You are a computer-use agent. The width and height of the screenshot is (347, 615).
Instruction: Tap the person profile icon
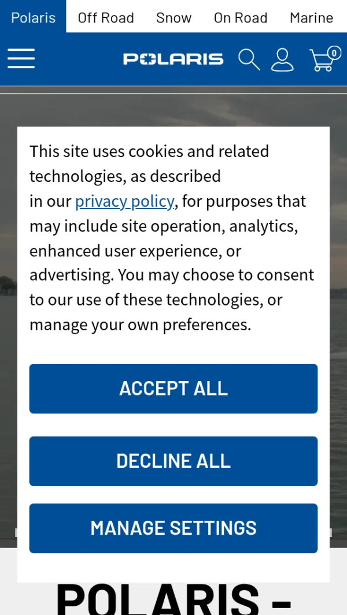click(x=282, y=59)
